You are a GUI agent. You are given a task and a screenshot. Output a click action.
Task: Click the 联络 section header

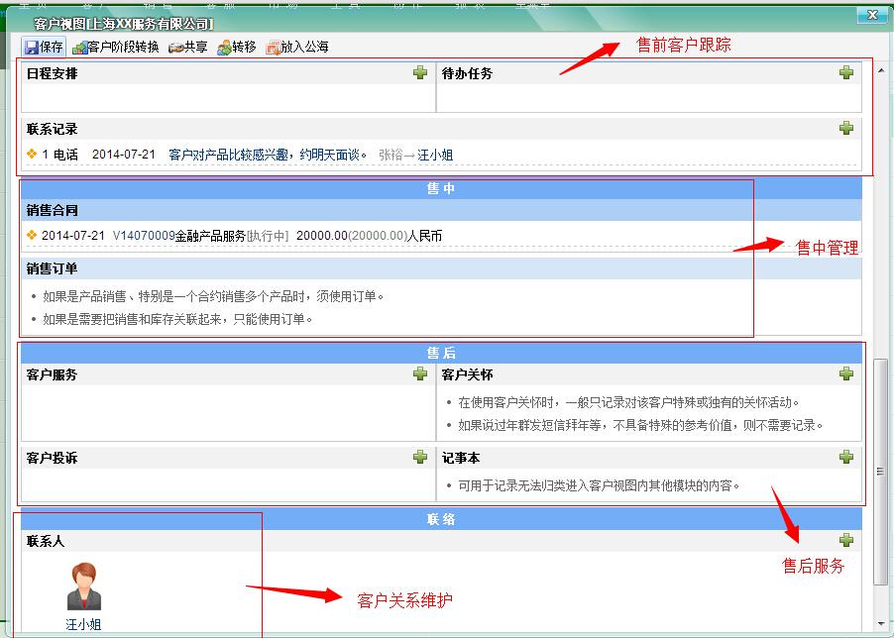pos(441,519)
